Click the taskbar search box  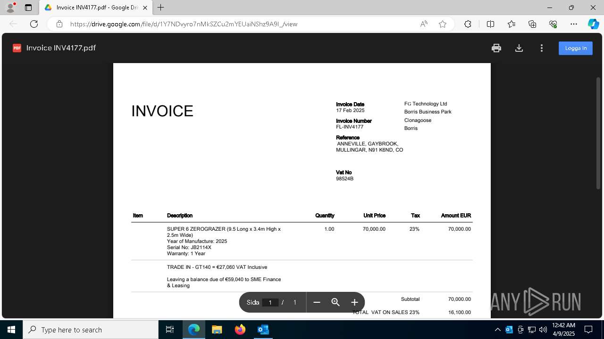[91, 330]
